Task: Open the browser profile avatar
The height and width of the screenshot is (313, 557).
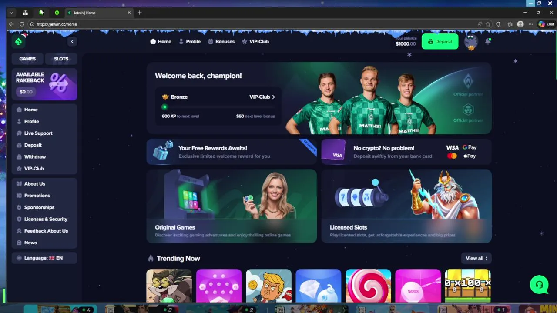Action: (520, 24)
